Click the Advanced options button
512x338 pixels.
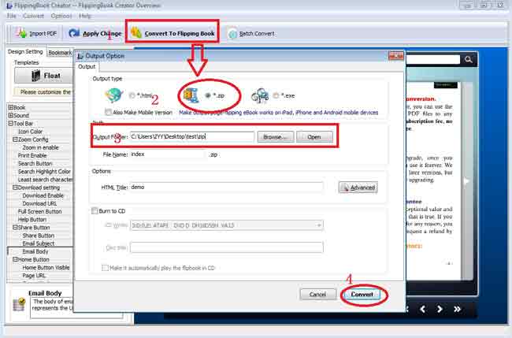[358, 188]
